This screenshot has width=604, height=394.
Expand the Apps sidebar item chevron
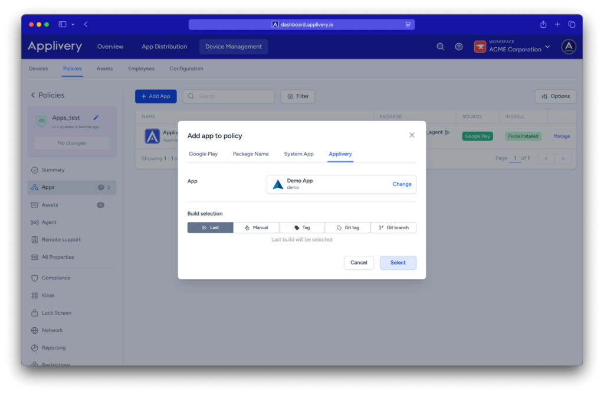pos(109,187)
